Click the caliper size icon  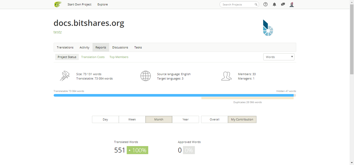pyautogui.click(x=65, y=76)
